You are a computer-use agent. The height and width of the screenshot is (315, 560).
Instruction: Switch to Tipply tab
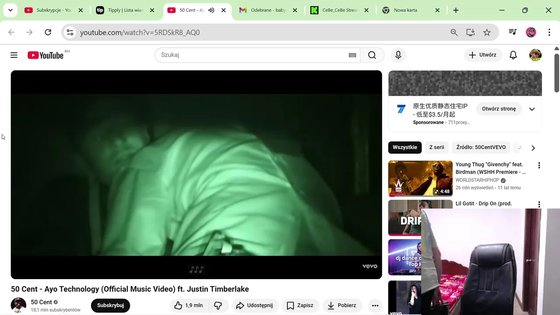click(124, 10)
